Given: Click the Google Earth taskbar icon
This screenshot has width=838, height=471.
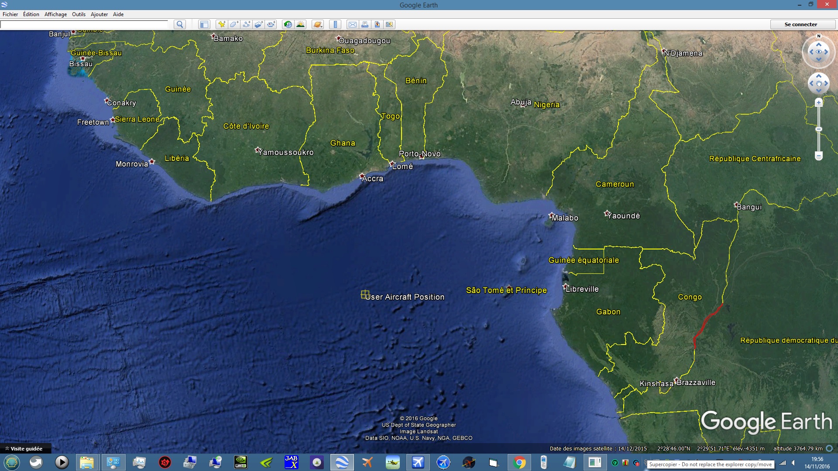Looking at the screenshot, I should pos(342,462).
